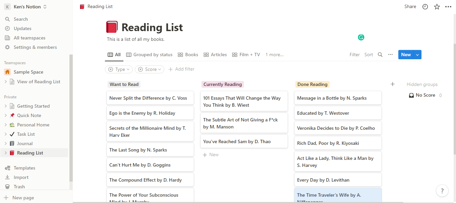Open Ken's Notion workspace switcher

coord(26,7)
